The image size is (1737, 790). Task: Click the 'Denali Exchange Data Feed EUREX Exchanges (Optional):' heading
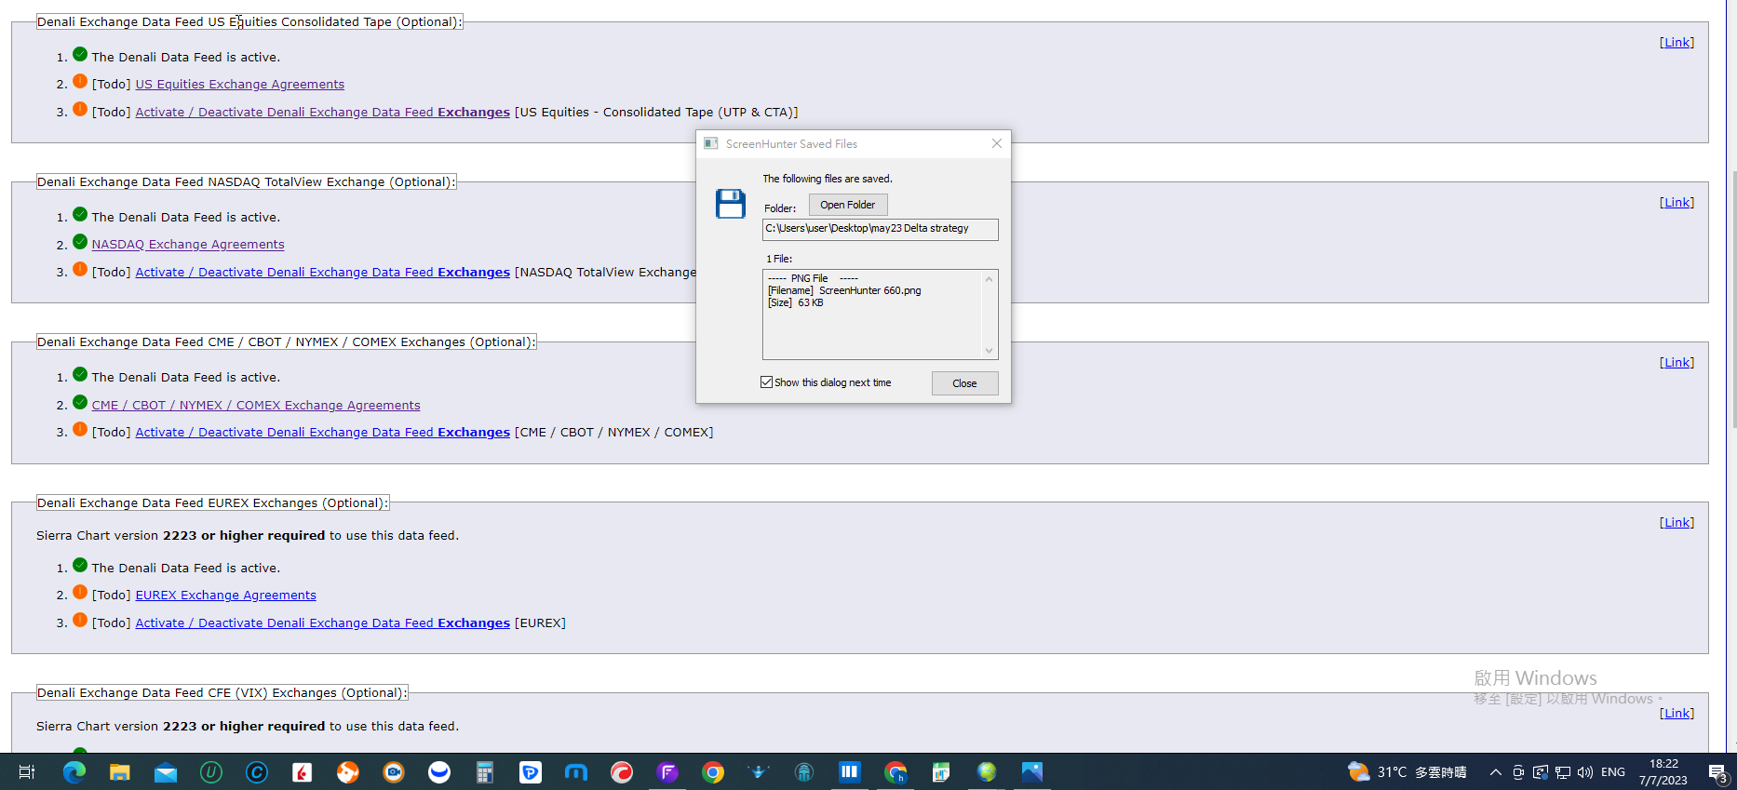click(212, 503)
